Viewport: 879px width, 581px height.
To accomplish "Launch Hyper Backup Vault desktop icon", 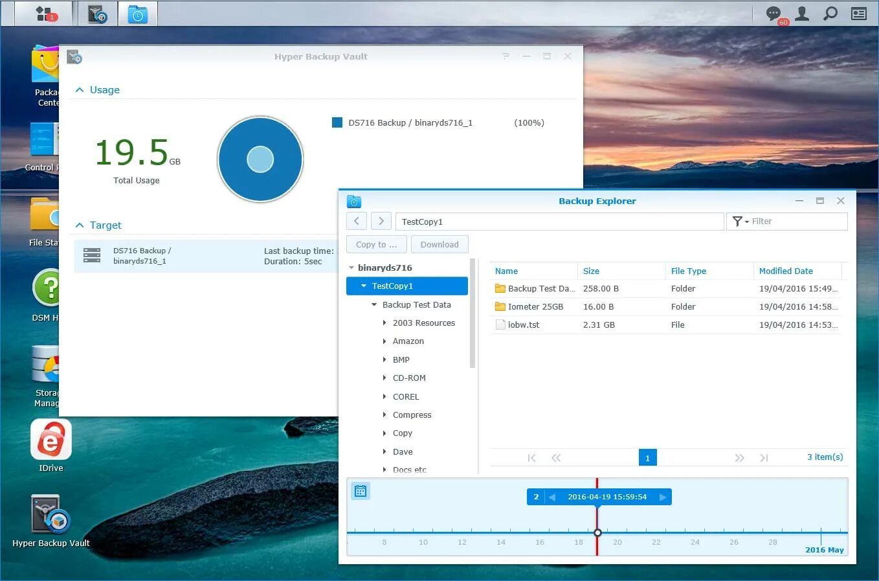I will click(x=50, y=521).
